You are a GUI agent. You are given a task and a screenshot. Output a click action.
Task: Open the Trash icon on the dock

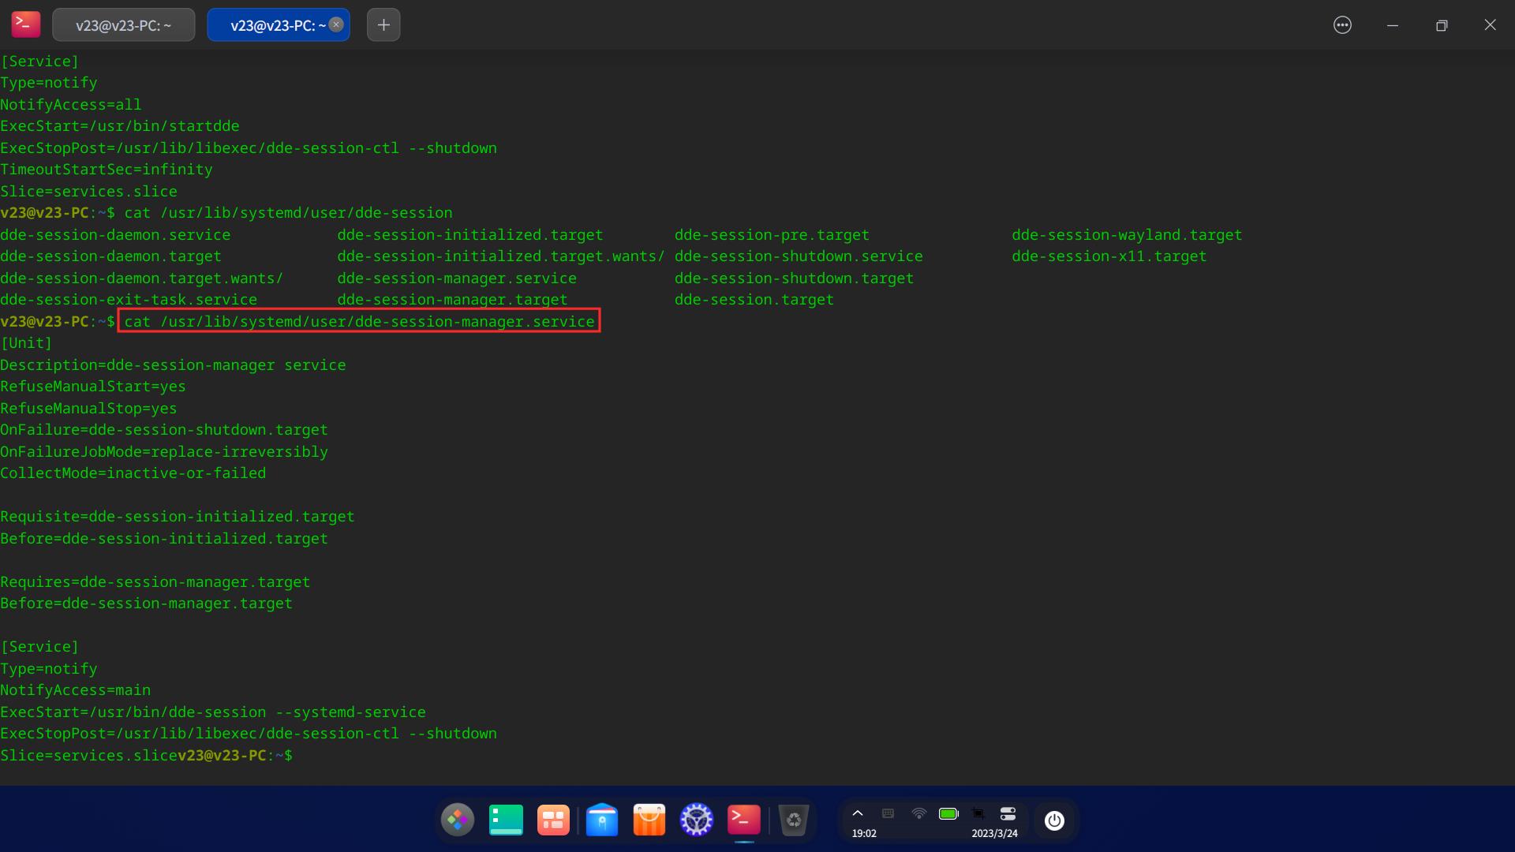tap(795, 820)
